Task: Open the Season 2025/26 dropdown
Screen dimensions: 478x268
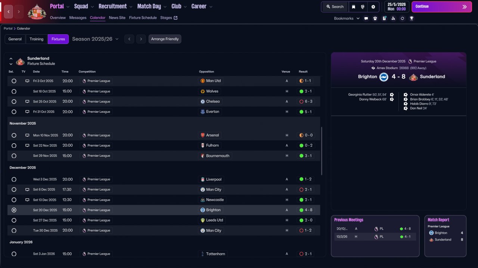Action: coord(95,39)
